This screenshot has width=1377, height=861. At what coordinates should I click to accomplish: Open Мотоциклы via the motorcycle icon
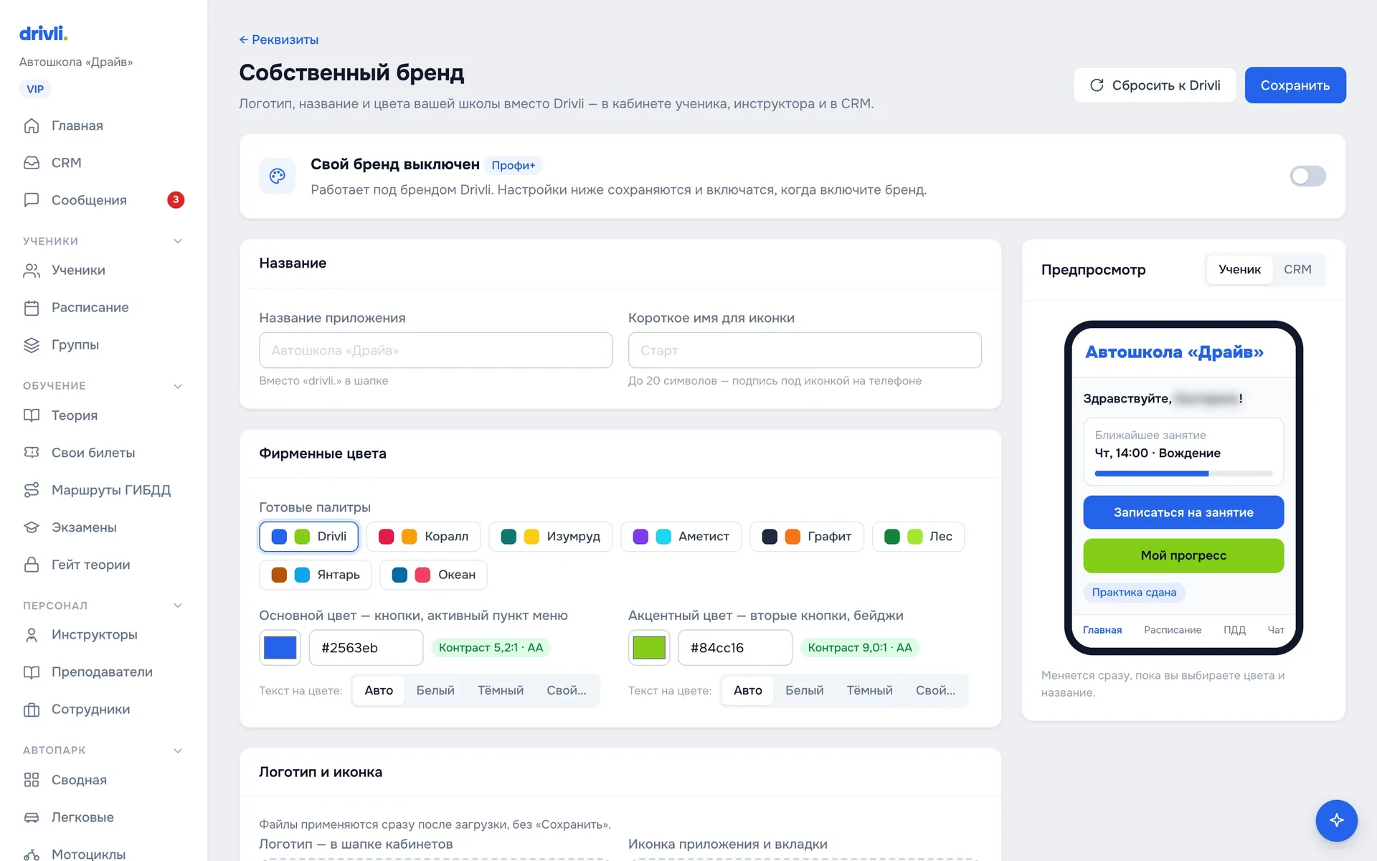click(32, 855)
